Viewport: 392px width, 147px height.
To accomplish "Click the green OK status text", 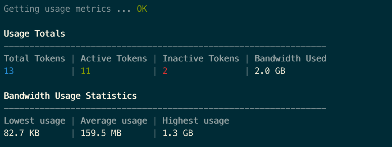I will click(142, 9).
